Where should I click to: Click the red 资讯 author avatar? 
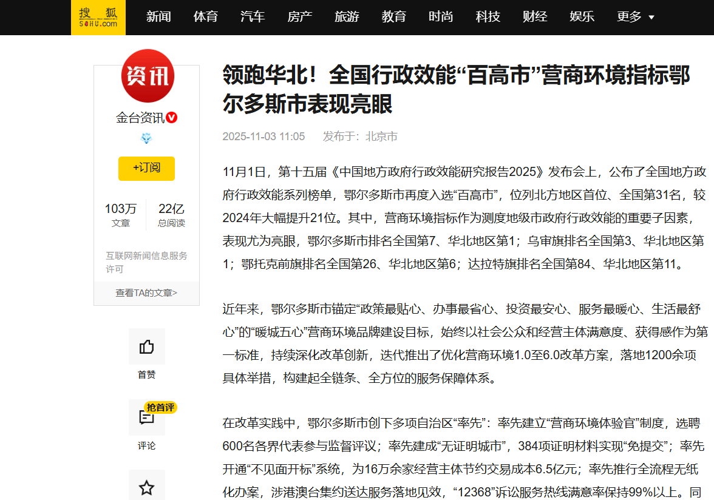pyautogui.click(x=147, y=76)
